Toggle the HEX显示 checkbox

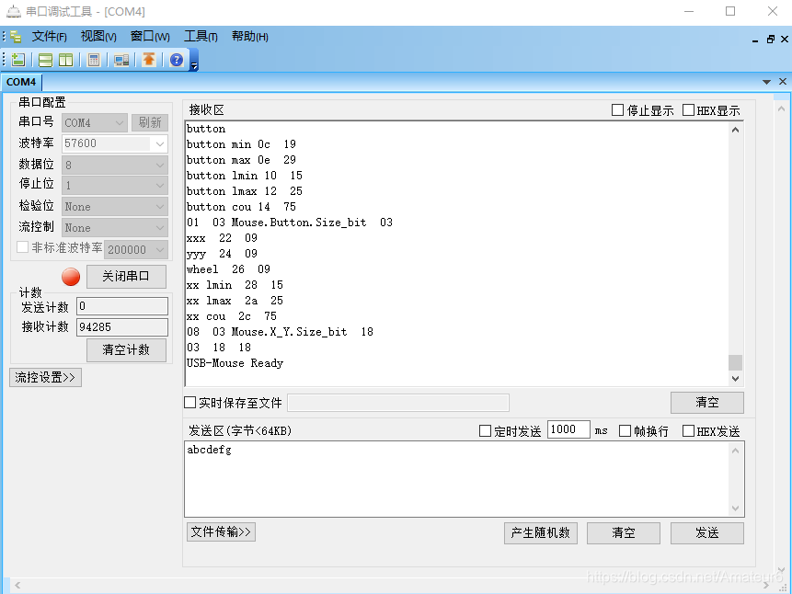coord(688,110)
